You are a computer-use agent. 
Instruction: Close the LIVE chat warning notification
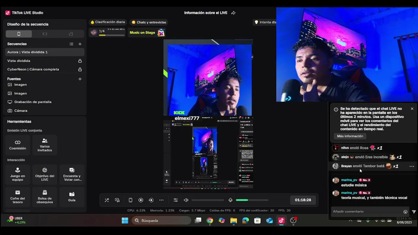coord(412,109)
